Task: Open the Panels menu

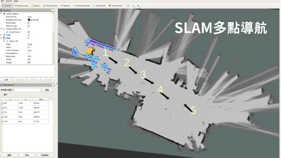Action: coord(9,1)
